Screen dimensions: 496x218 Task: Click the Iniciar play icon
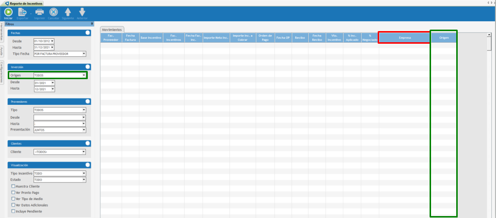click(8, 12)
